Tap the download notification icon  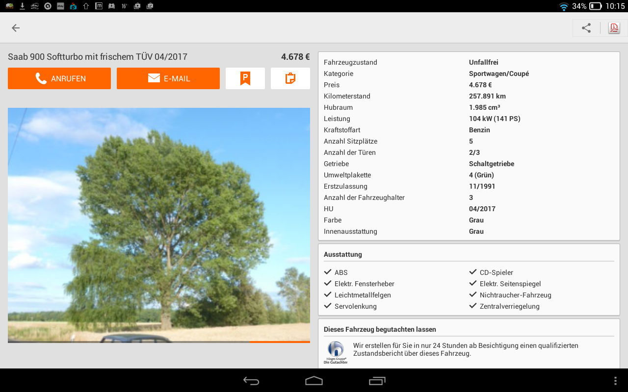coord(22,6)
